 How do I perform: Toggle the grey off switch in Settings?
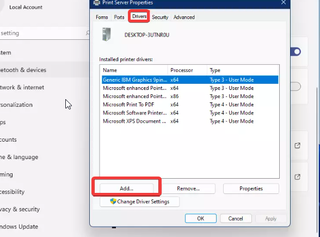[296, 87]
